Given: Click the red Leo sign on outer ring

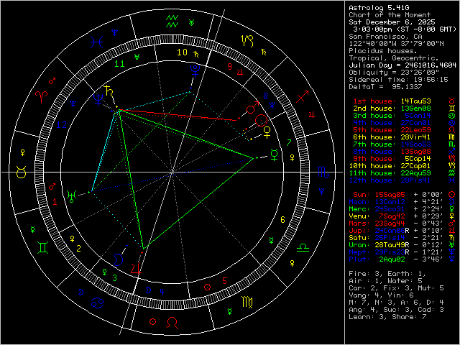Looking at the screenshot, I should pos(172,323).
